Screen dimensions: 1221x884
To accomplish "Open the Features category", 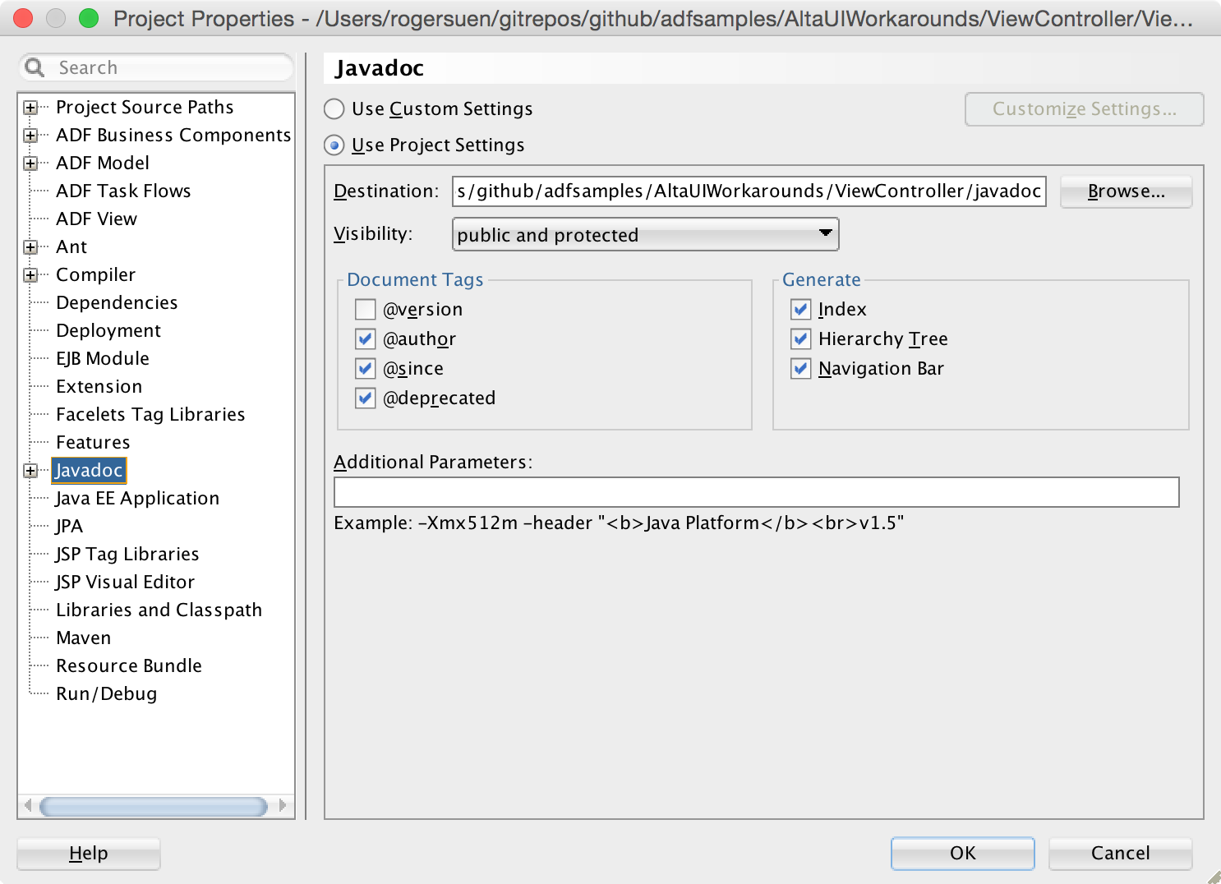I will point(93,443).
